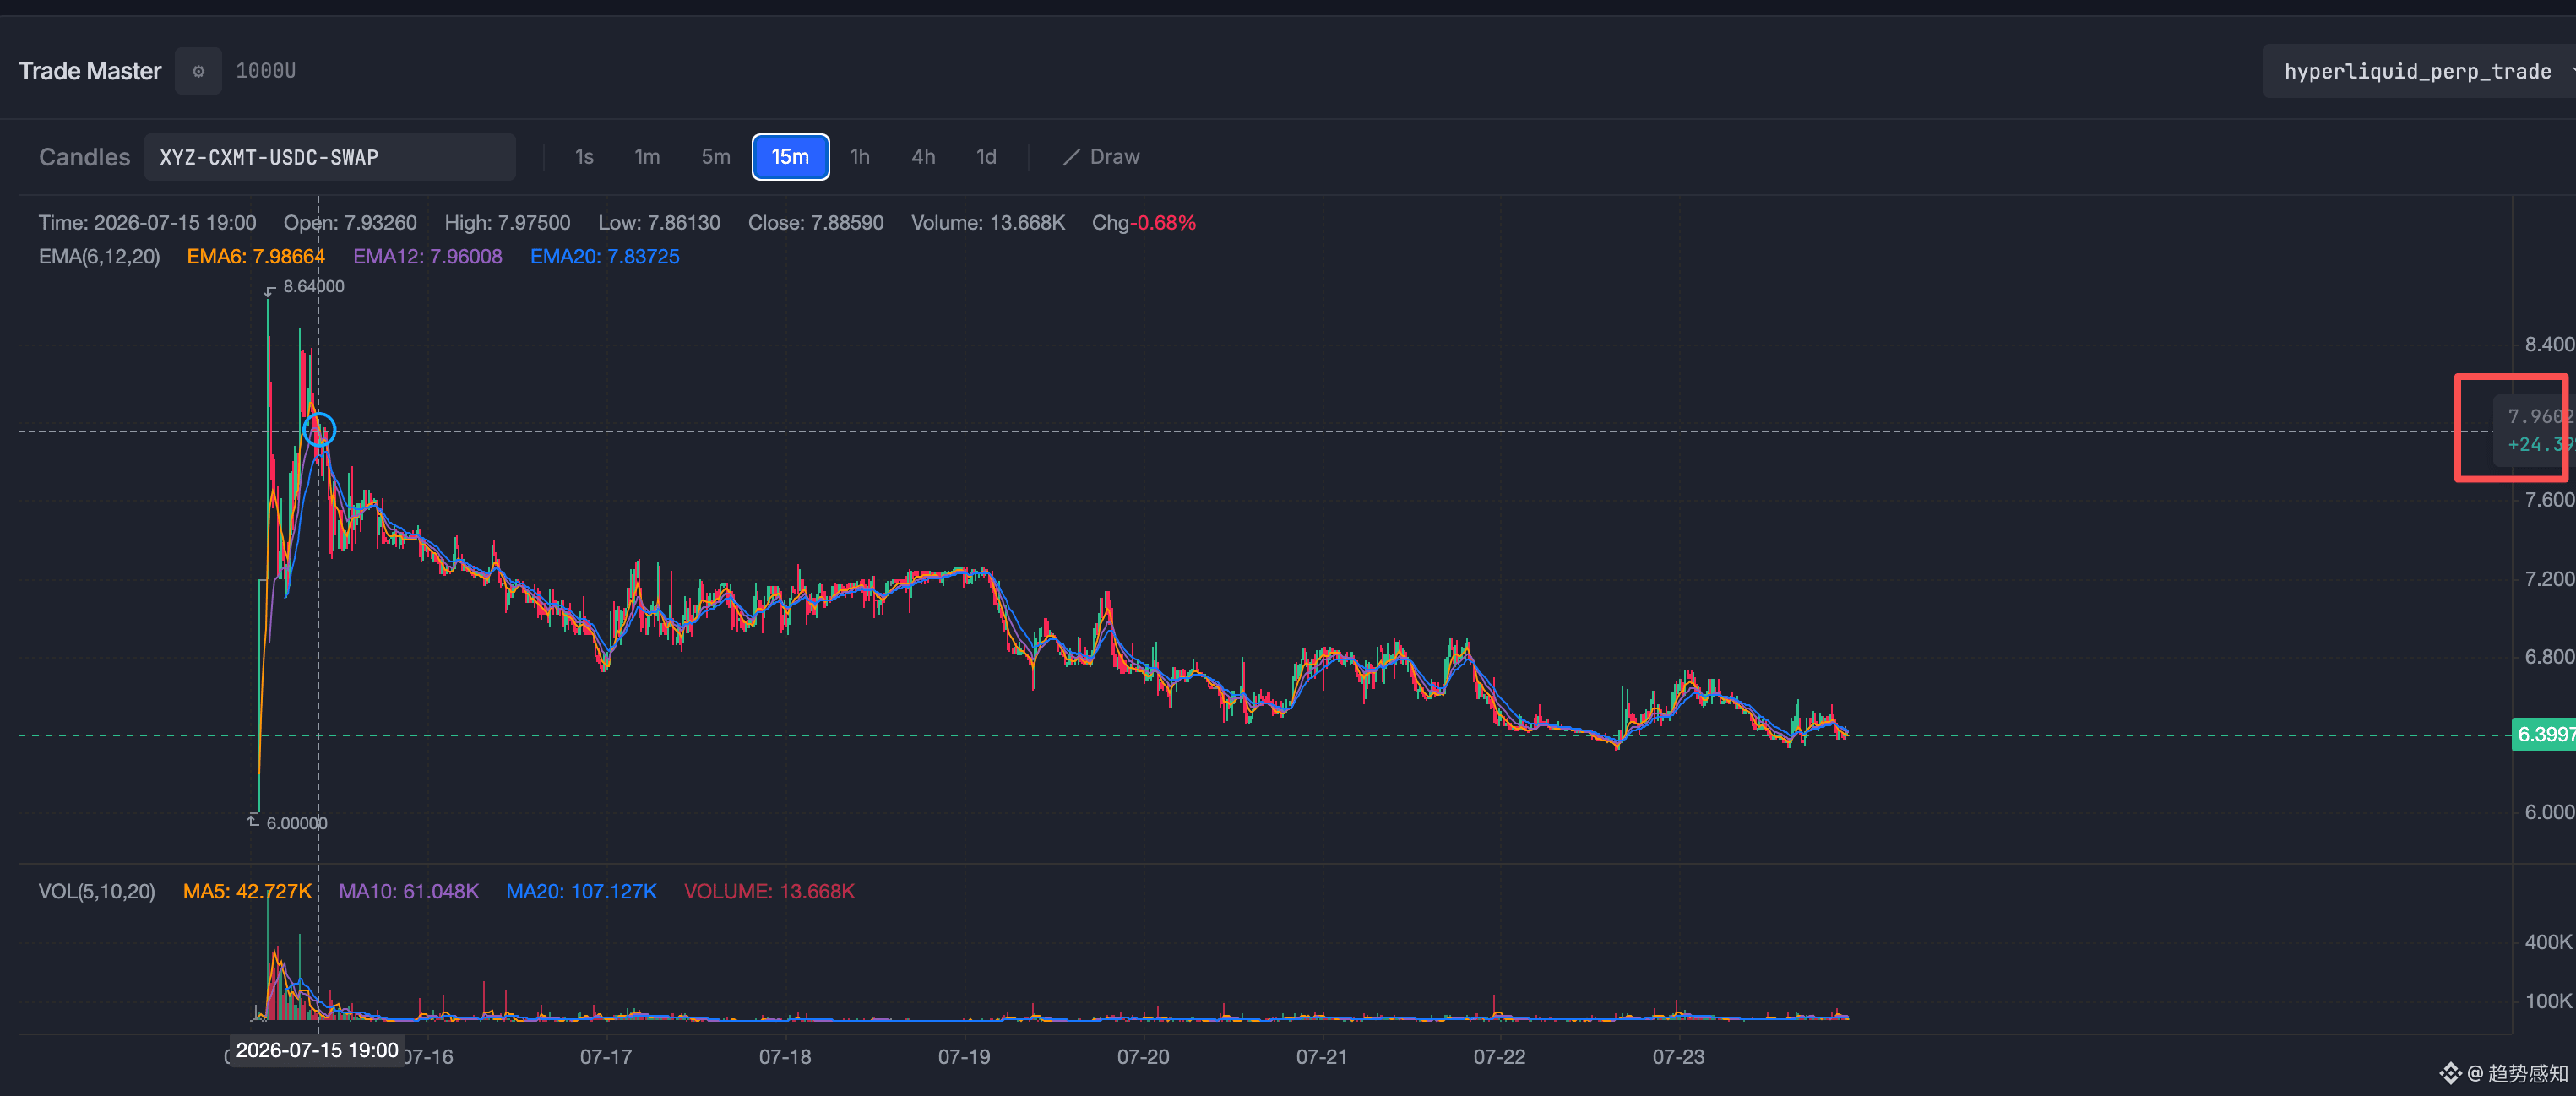Click the pencil icon beside Draw
This screenshot has height=1096, width=2576.
1071,157
